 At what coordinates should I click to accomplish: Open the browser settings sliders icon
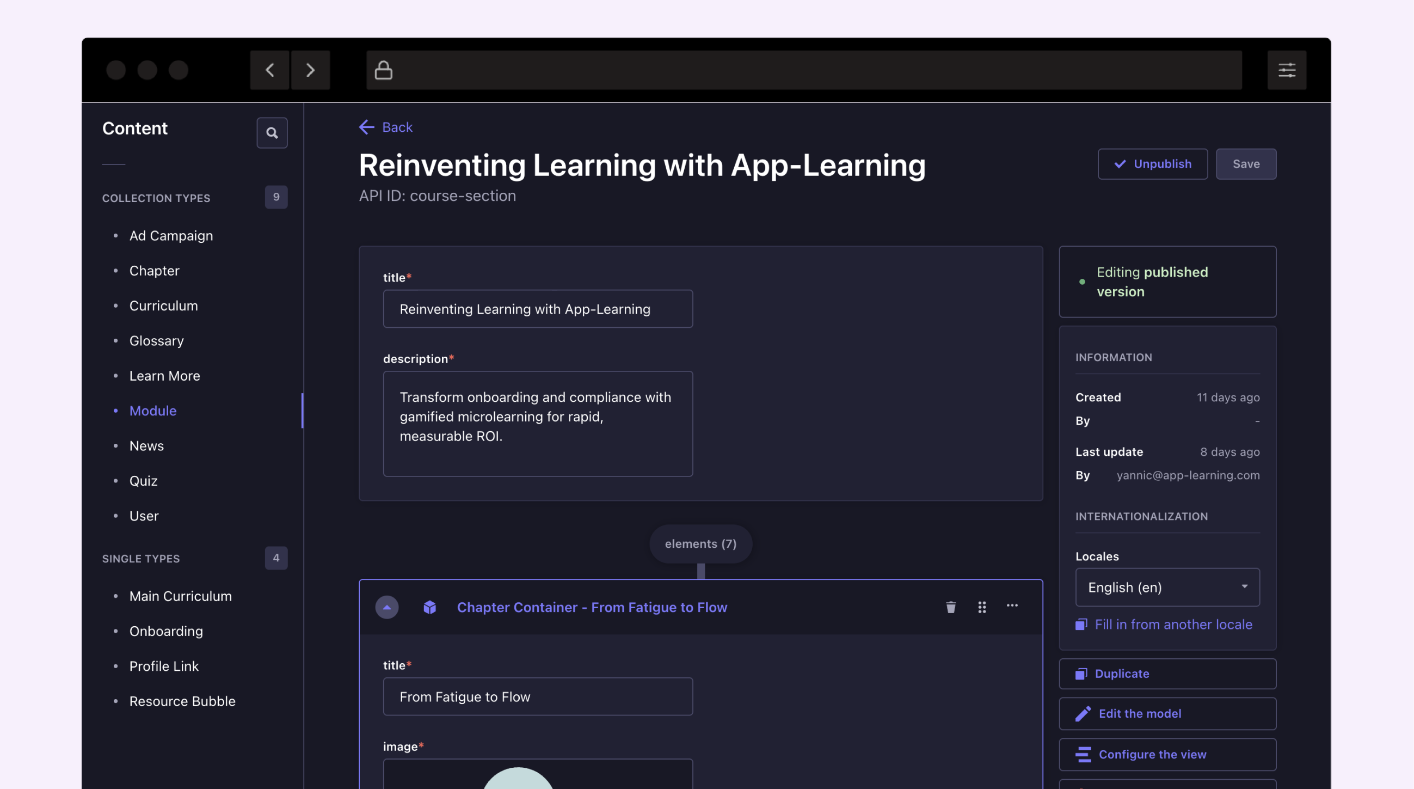coord(1287,70)
